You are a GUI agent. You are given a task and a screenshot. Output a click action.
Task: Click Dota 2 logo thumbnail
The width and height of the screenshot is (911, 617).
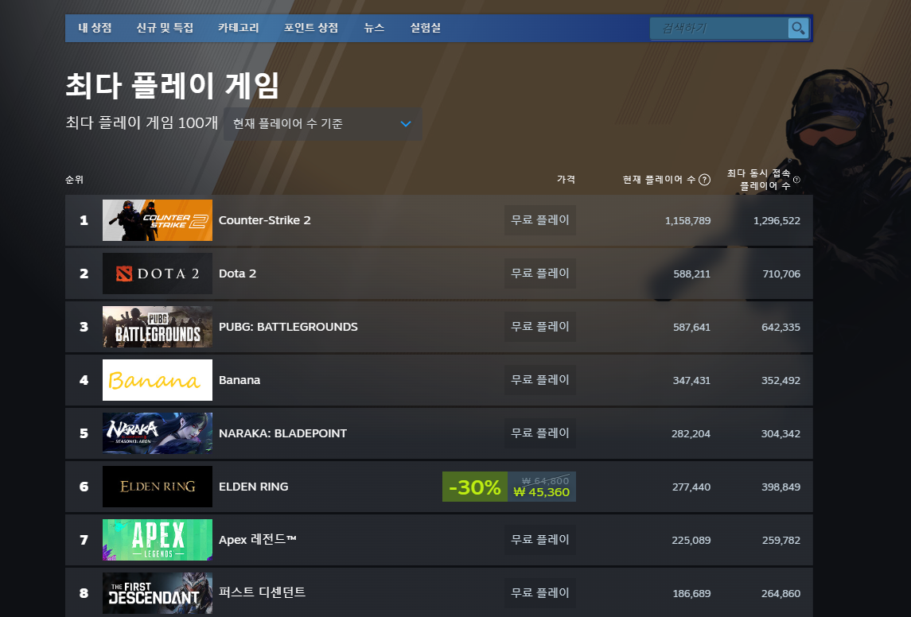[x=158, y=274]
